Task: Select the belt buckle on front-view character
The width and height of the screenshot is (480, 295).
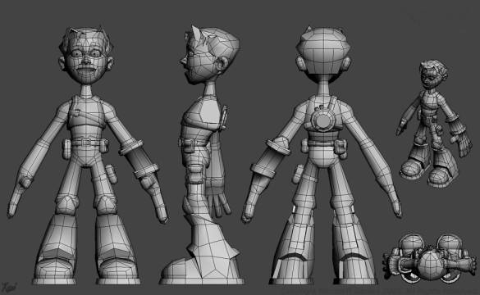Action: (87, 143)
